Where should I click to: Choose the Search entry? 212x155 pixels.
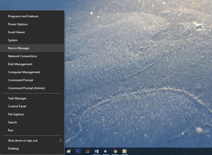click(32, 122)
